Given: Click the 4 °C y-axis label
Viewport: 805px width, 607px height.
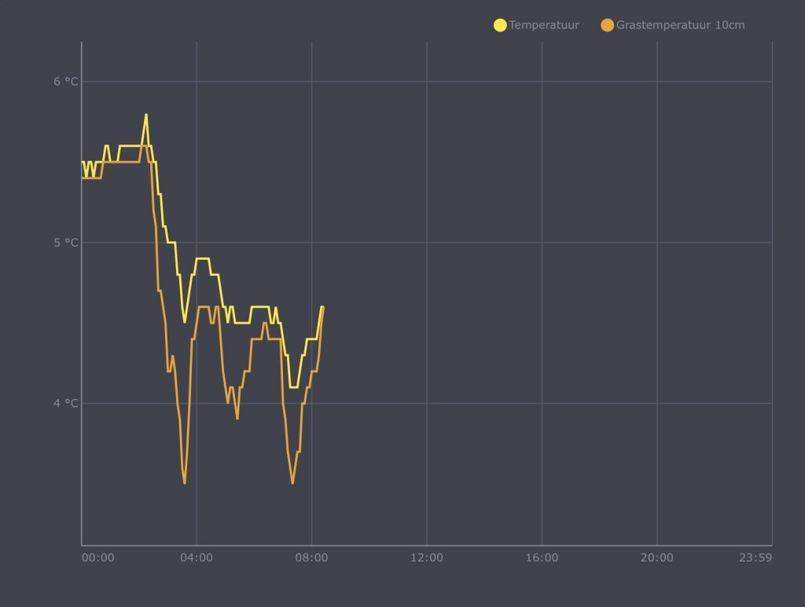Looking at the screenshot, I should (66, 404).
